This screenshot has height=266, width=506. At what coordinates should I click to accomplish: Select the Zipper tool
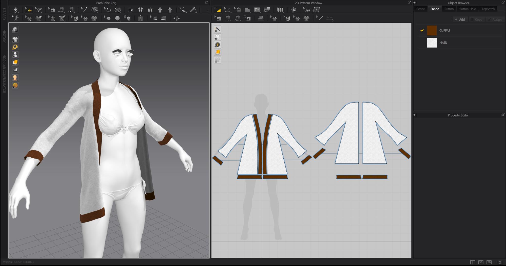pos(141,18)
